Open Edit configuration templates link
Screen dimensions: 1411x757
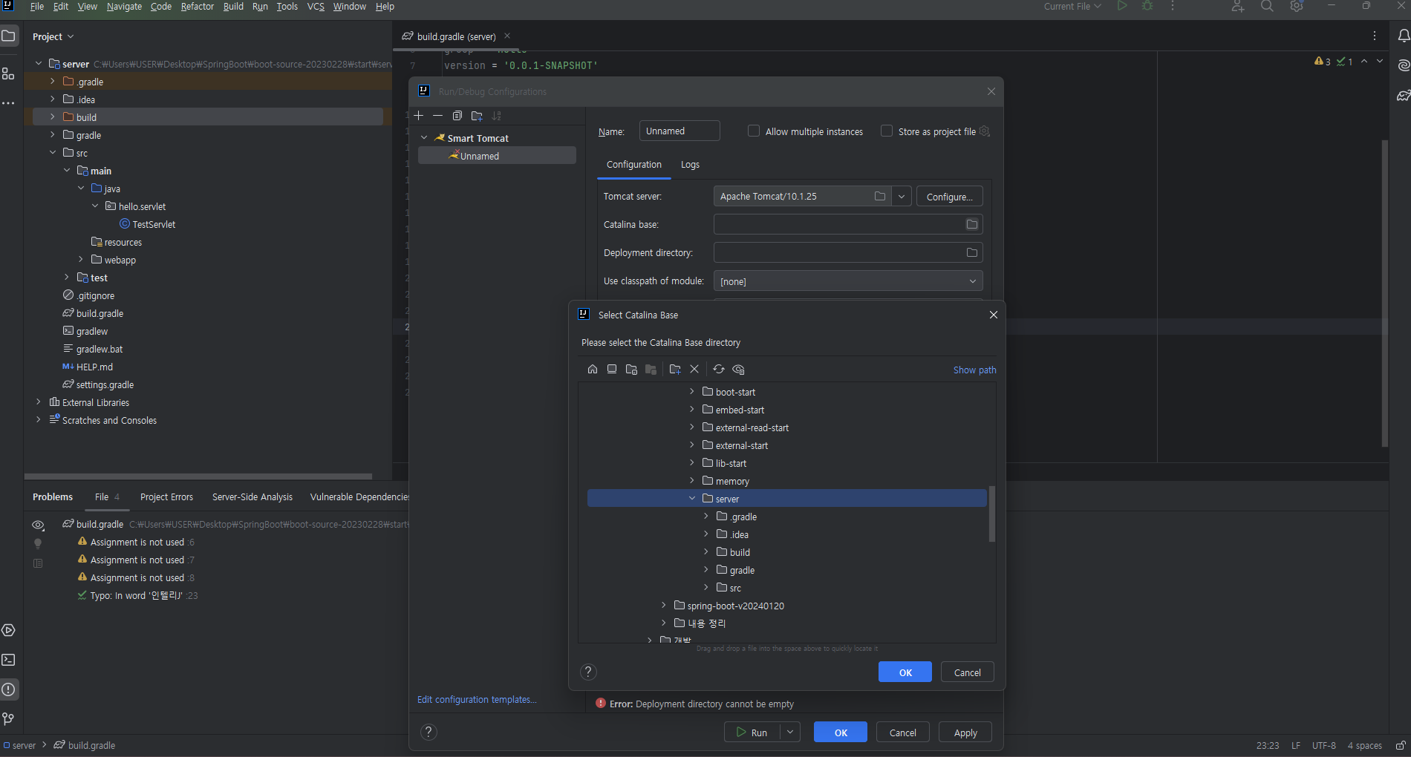point(477,700)
